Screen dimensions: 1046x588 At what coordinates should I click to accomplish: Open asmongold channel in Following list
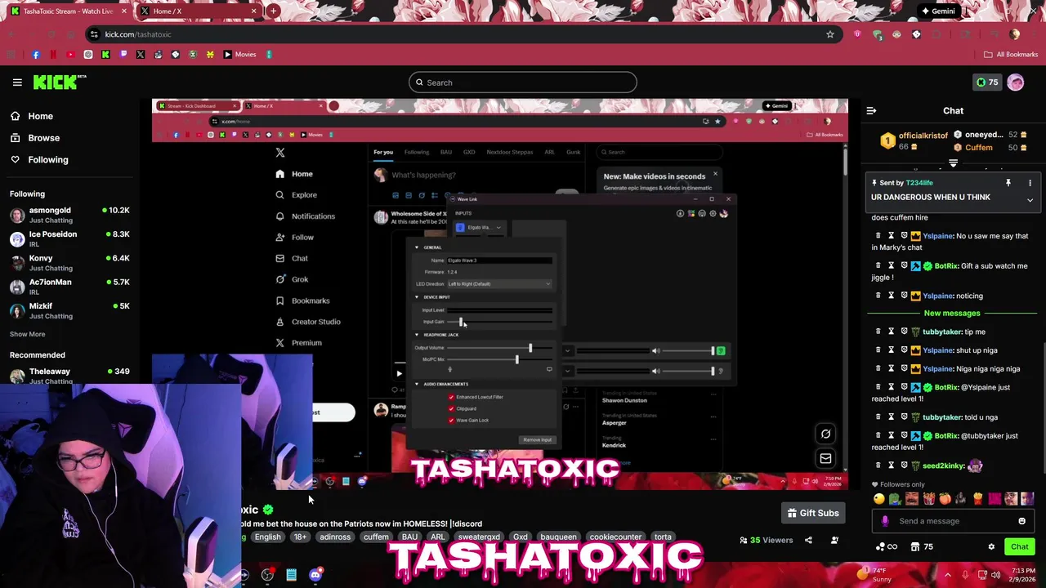[x=69, y=215]
